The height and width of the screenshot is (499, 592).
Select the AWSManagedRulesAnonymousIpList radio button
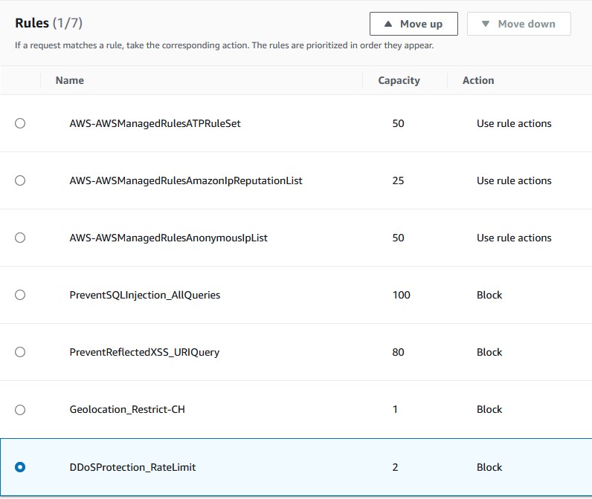click(x=20, y=238)
